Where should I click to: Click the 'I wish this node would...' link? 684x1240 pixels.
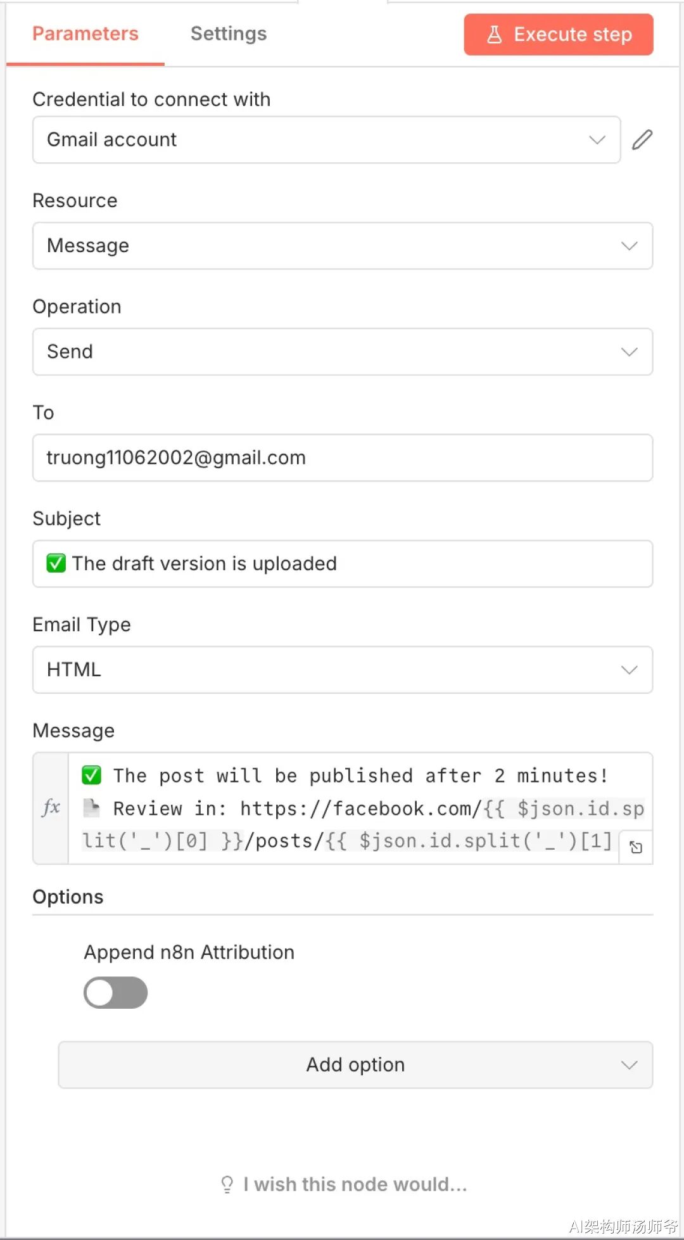[x=355, y=1184]
